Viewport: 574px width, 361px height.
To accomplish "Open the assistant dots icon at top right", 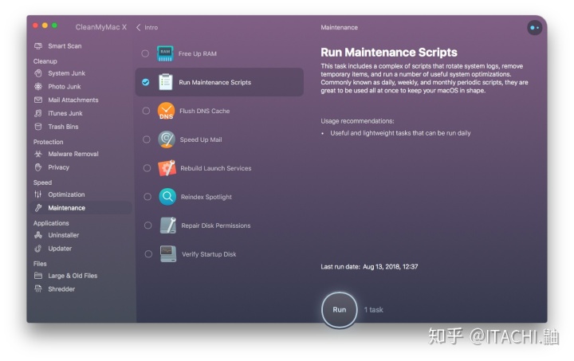I will coord(535,27).
